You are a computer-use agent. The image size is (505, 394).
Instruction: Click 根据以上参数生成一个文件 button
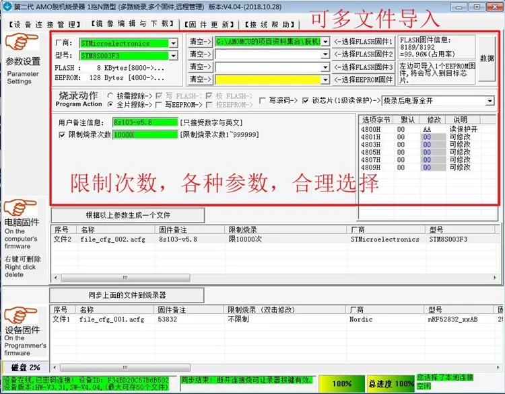[127, 215]
